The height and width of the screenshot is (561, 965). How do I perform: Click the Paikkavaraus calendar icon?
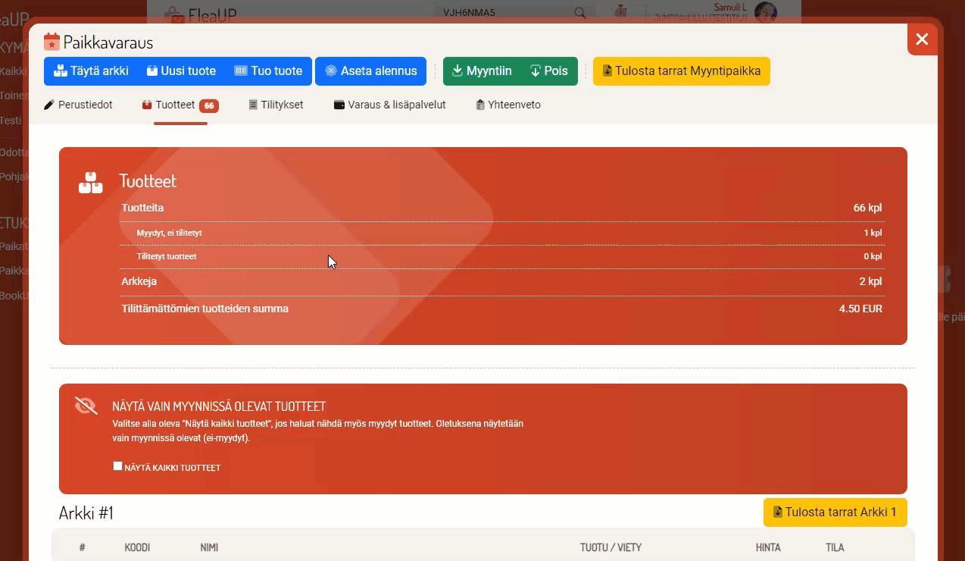tap(52, 42)
